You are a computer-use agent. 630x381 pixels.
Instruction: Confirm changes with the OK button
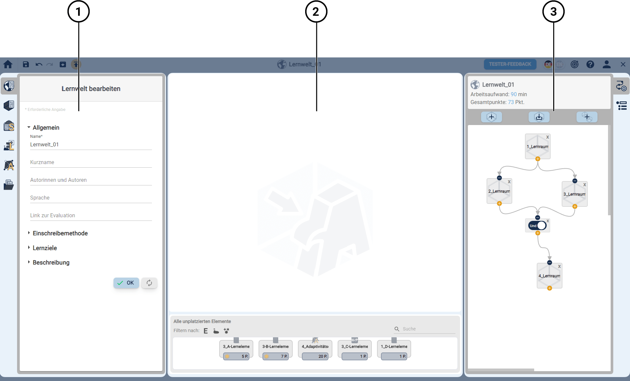126,283
